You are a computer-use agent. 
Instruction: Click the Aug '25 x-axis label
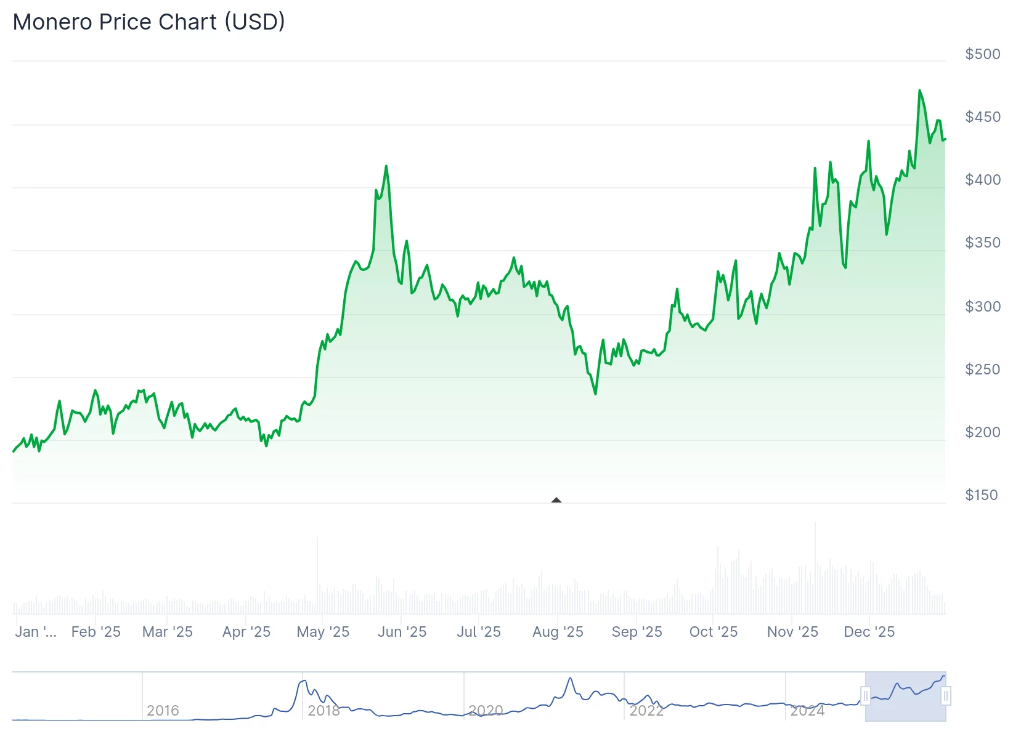(558, 632)
